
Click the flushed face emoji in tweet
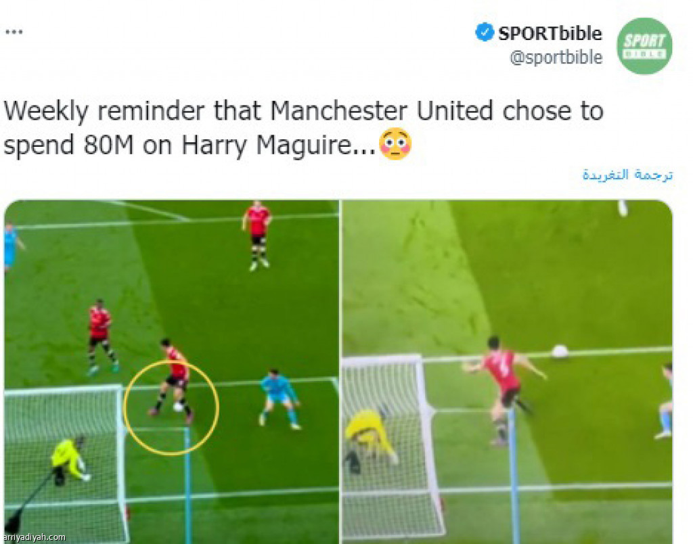(x=395, y=144)
